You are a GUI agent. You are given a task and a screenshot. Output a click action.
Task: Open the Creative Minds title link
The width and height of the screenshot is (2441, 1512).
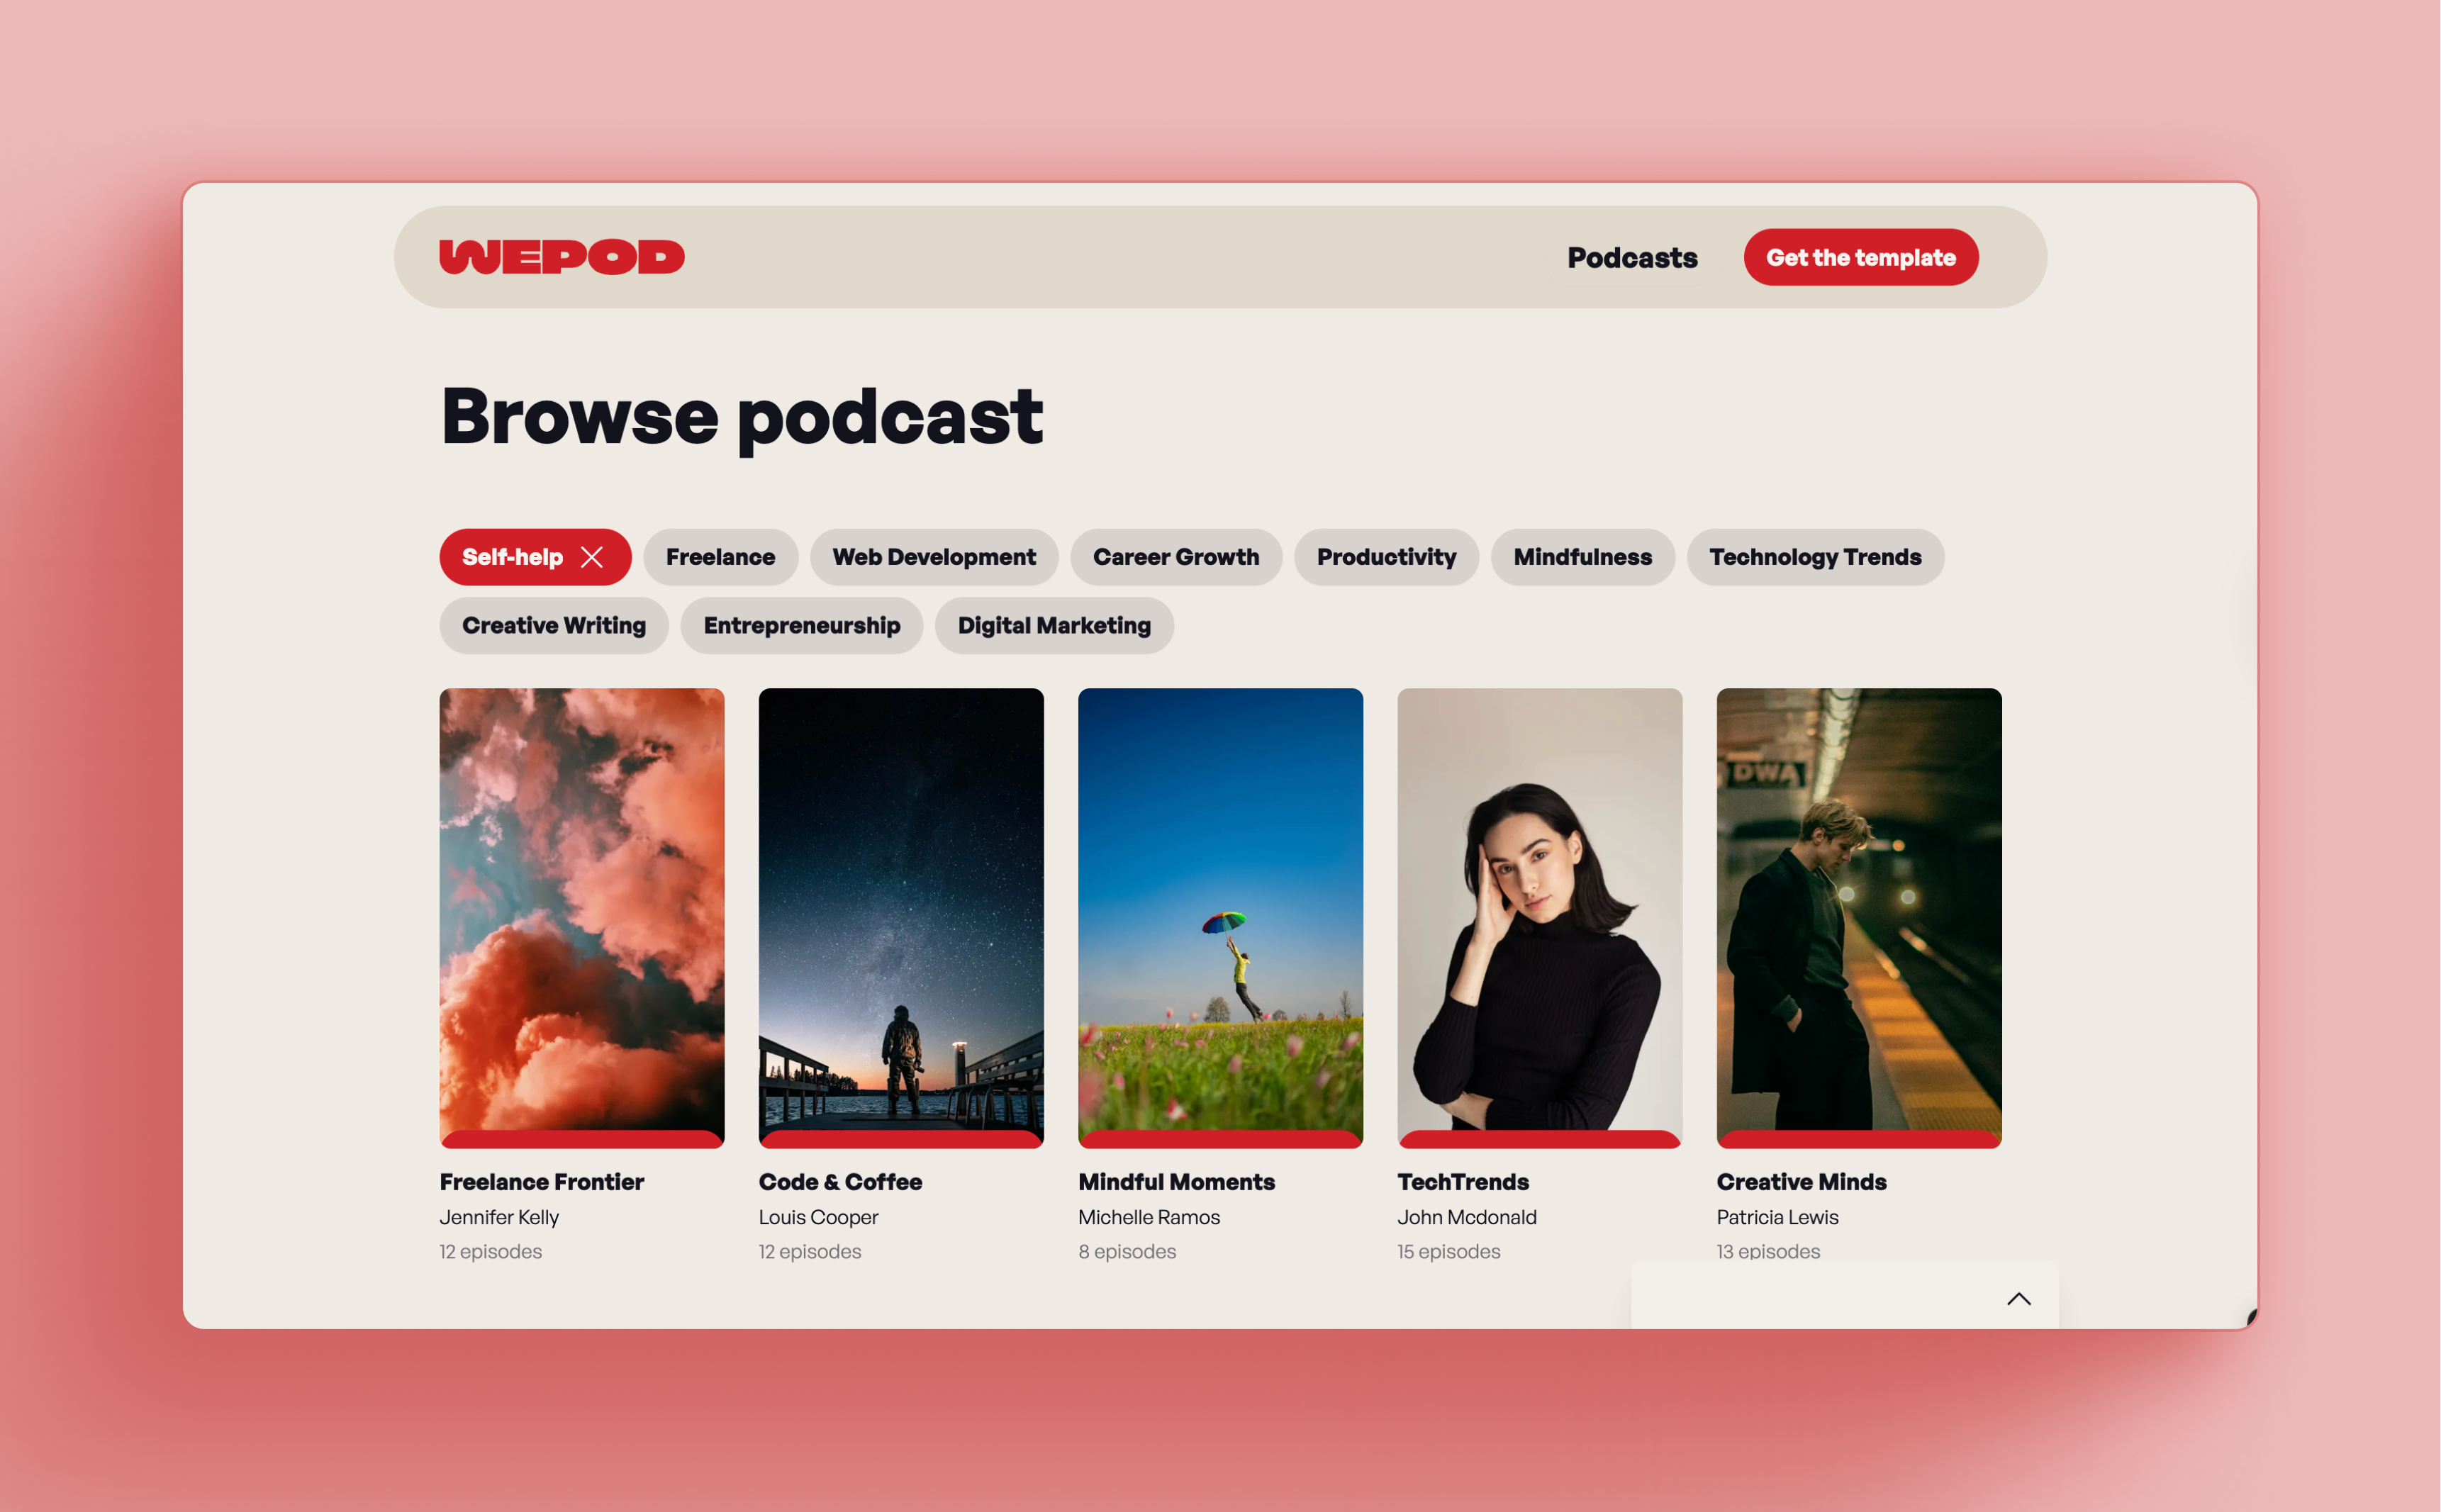[x=1800, y=1182]
